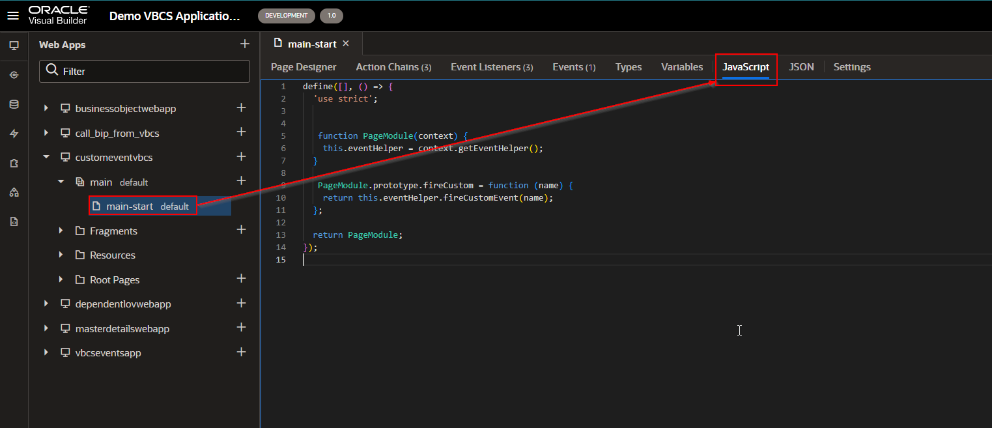The image size is (992, 428).
Task: Focus the Filter search field
Action: pos(145,71)
